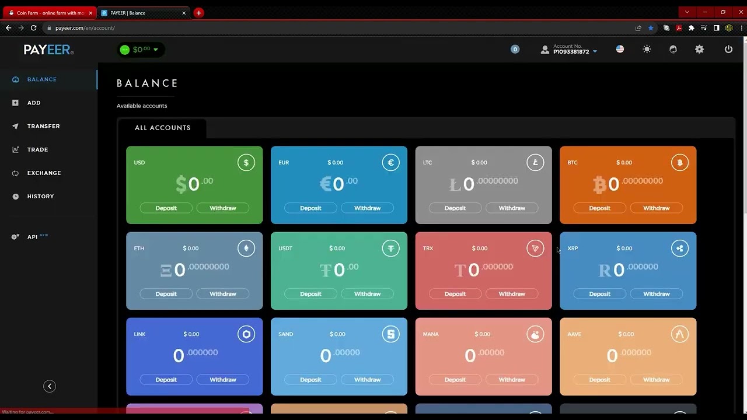Expand the $0.00 total balance dropdown
Screen dimensions: 747x420
pos(141,50)
